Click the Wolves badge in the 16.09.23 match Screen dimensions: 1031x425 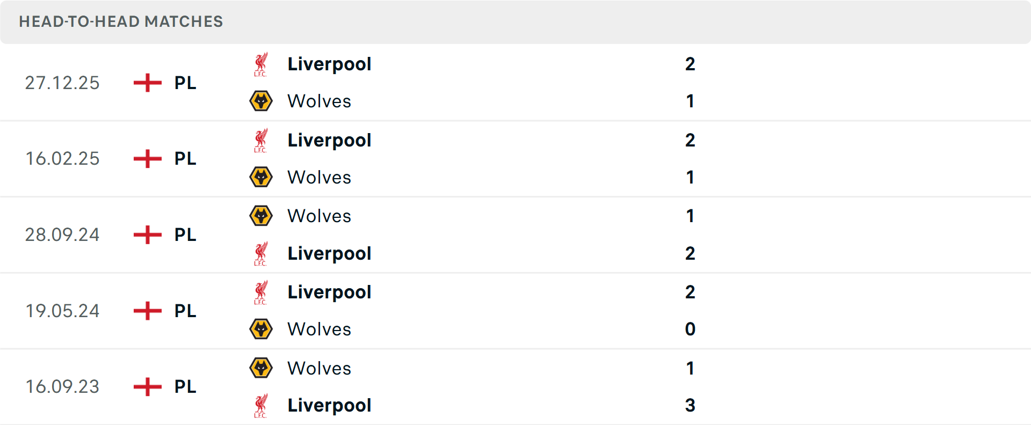pos(262,368)
